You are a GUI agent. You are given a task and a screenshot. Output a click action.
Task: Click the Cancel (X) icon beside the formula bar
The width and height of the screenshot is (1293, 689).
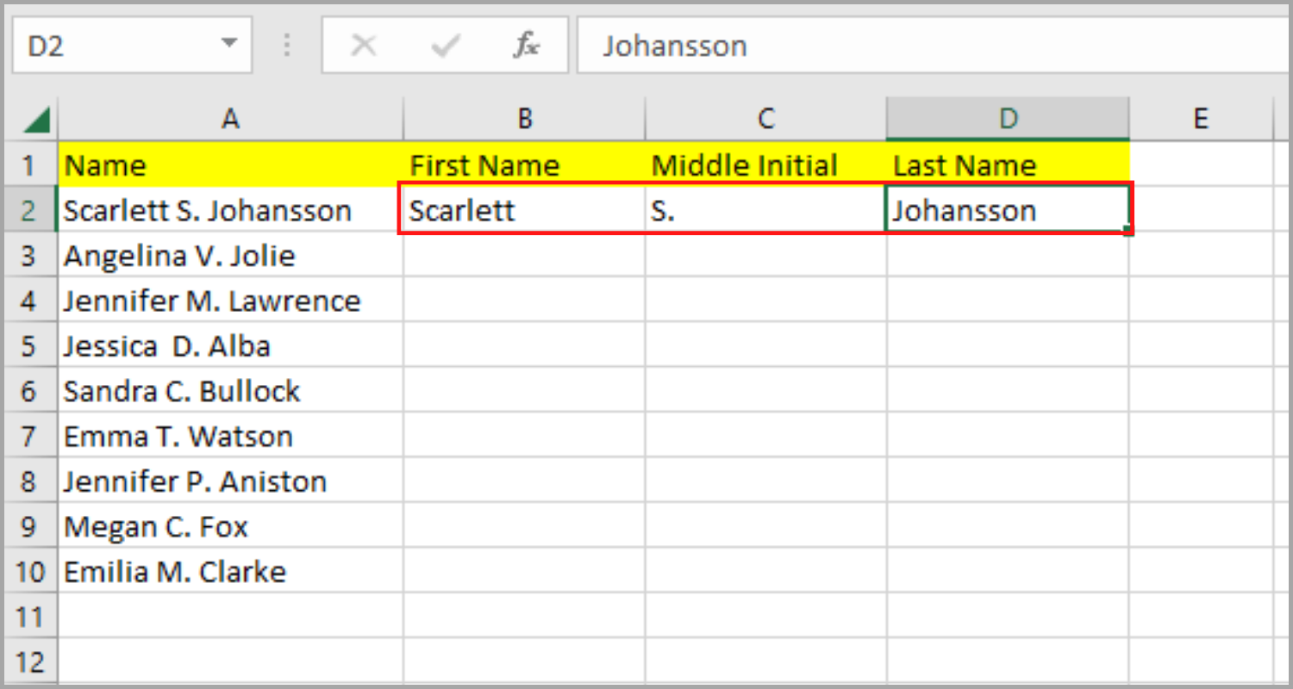(363, 45)
